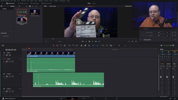
Task: Click the Detail Zoom icon
Action: click(x=107, y=46)
